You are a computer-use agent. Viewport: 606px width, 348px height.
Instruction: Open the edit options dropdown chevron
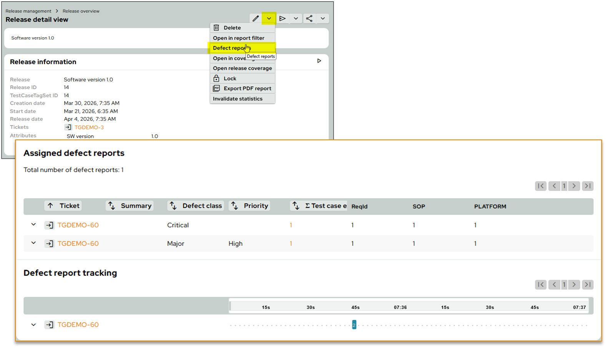pyautogui.click(x=269, y=18)
